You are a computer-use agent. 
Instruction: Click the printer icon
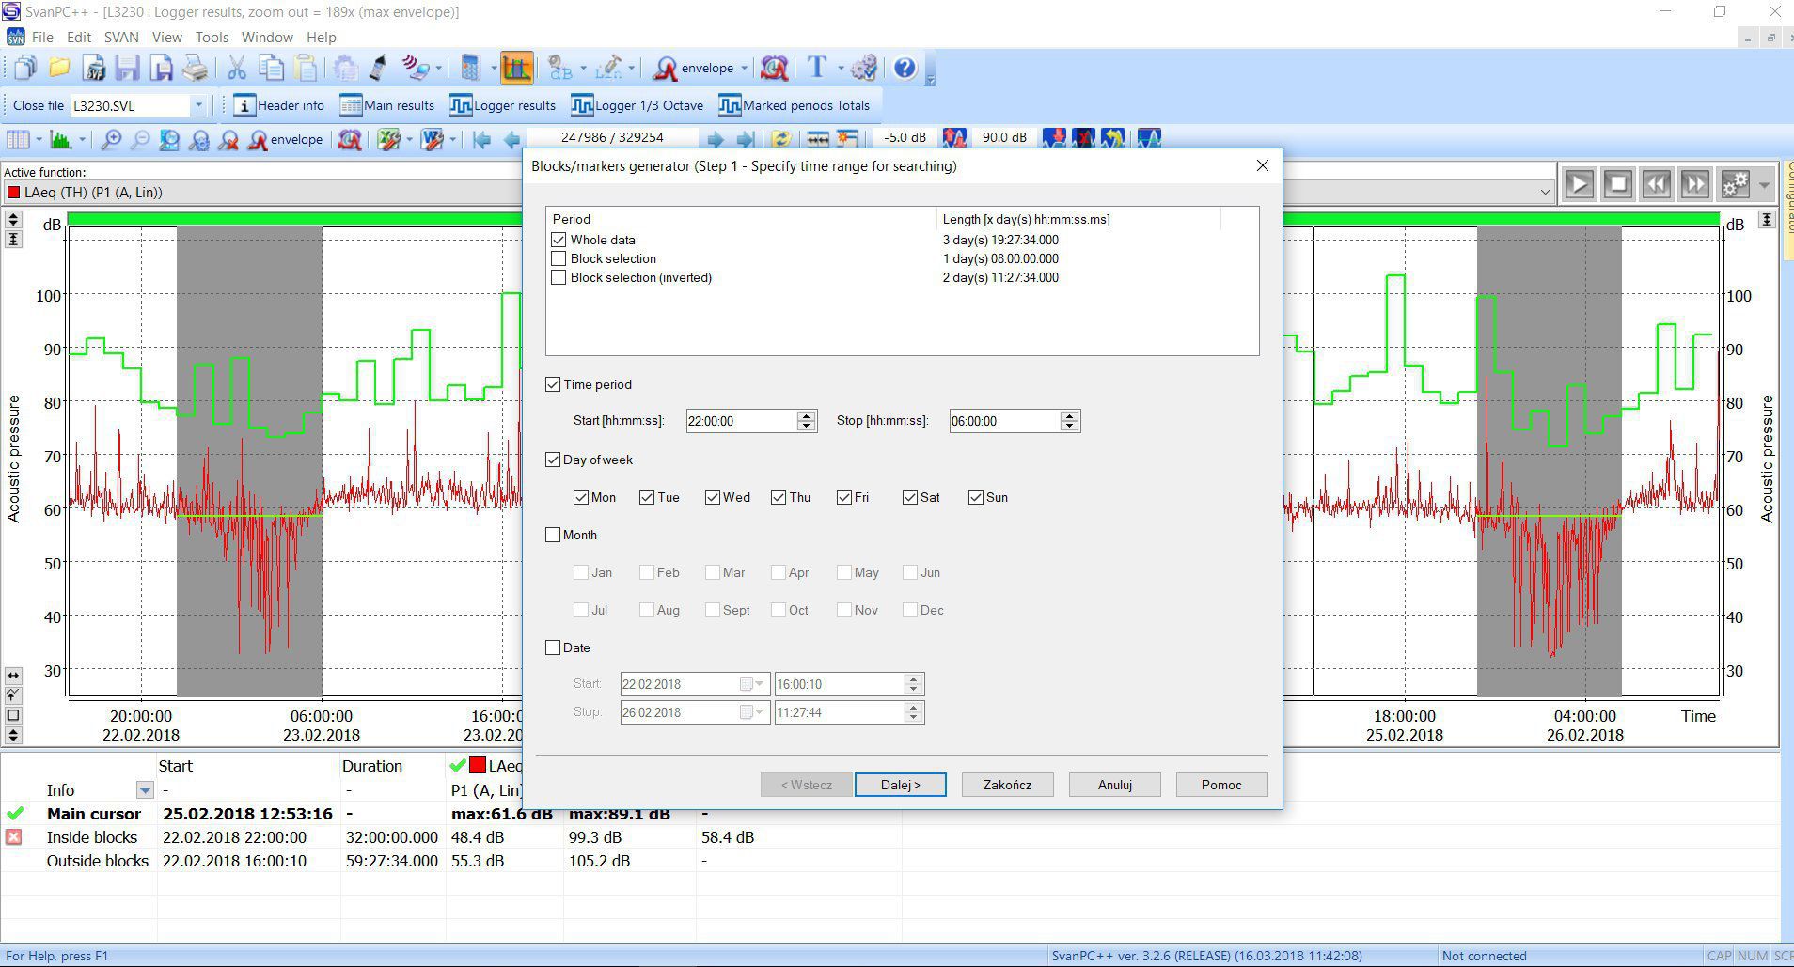point(195,68)
